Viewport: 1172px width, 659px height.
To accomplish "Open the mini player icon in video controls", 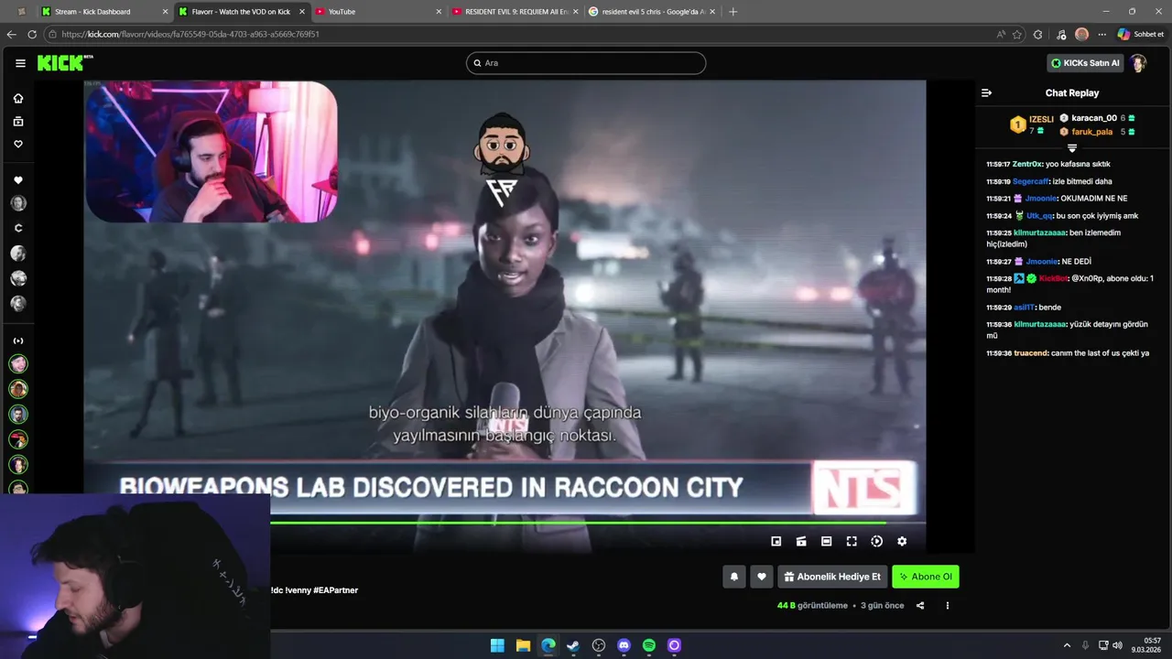I will click(x=776, y=541).
